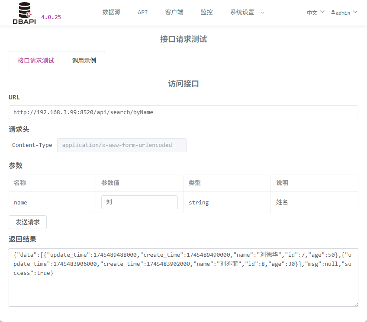This screenshot has height=322, width=367.
Task: Click the DBAPI database logo
Action: [x=24, y=13]
